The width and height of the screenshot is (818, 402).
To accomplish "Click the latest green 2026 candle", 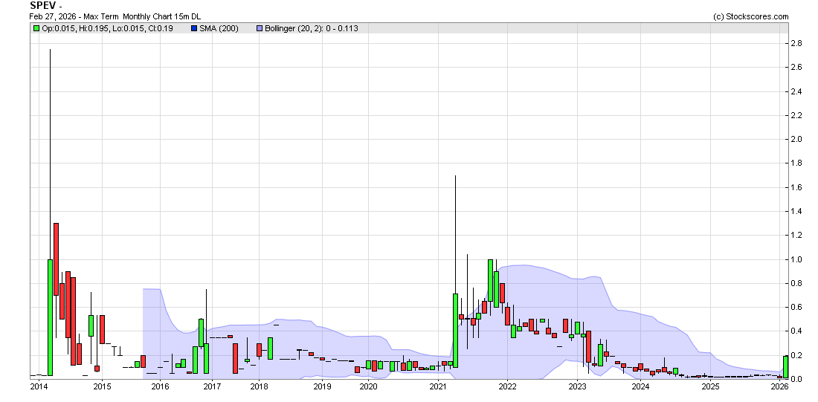I will [x=786, y=366].
